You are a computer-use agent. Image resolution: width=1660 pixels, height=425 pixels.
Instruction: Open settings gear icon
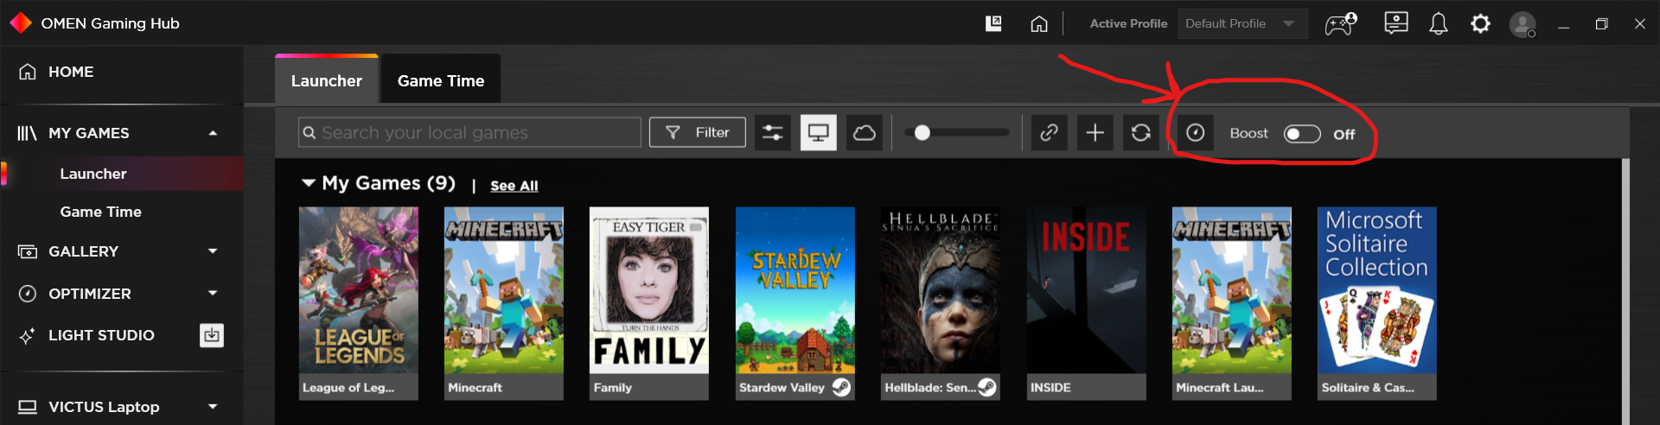pos(1480,23)
